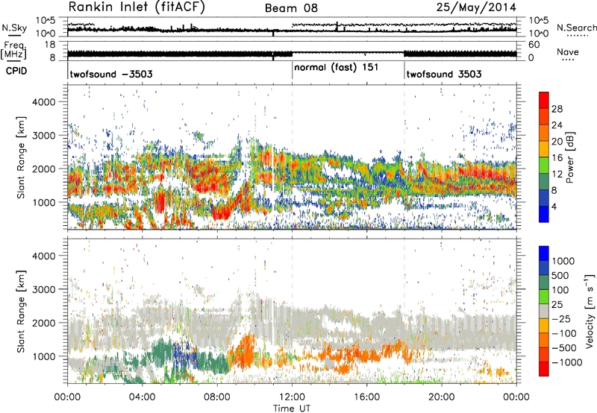The width and height of the screenshot is (597, 413).
Task: Click the blue bottom of the Power color bar
Action: [x=544, y=214]
